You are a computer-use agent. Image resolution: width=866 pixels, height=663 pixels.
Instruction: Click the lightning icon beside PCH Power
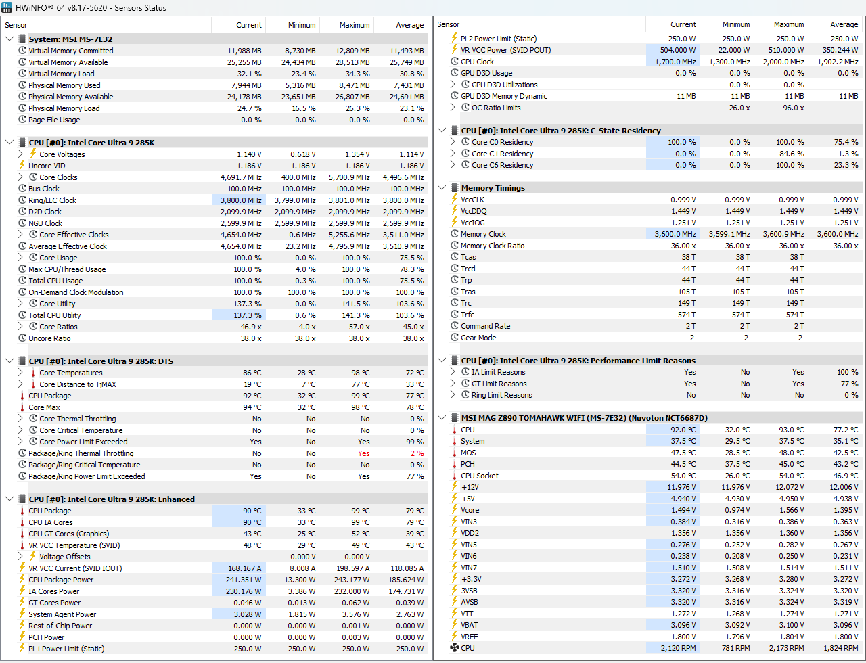pos(22,637)
